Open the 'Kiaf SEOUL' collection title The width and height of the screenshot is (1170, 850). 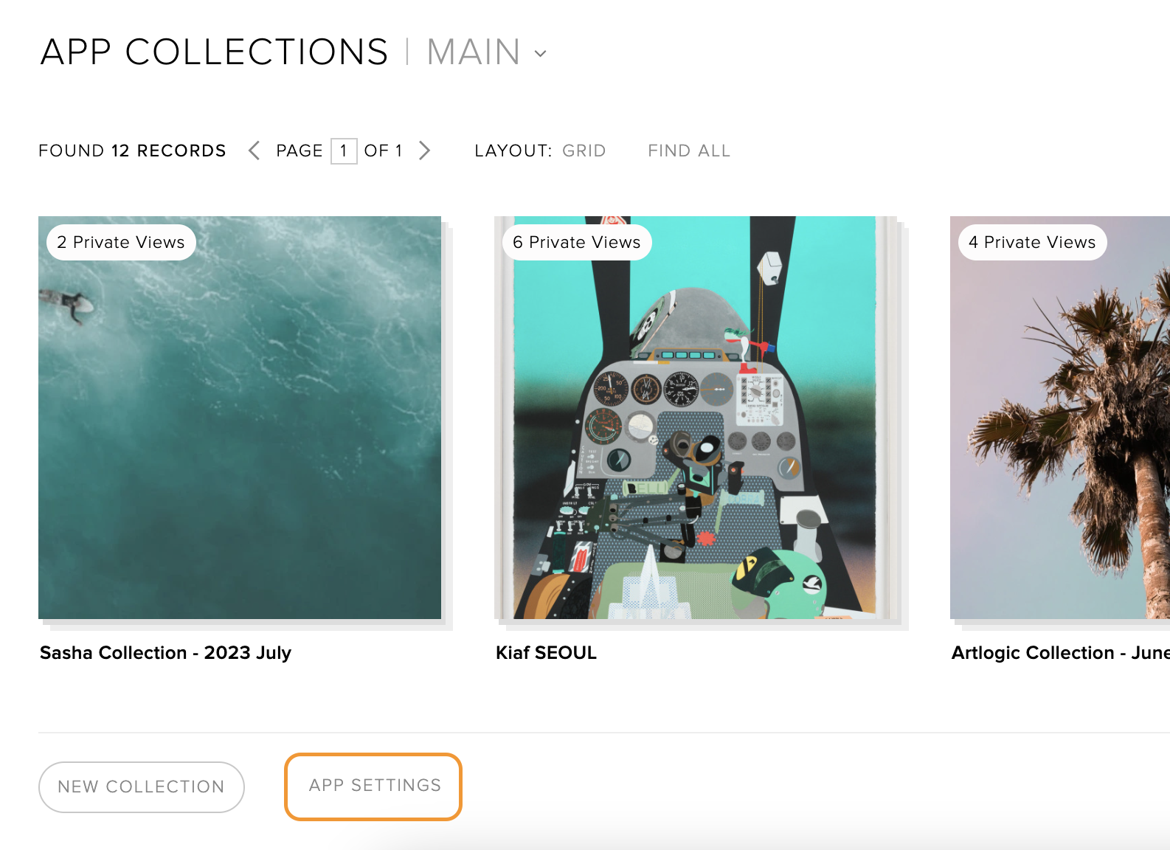tap(546, 653)
